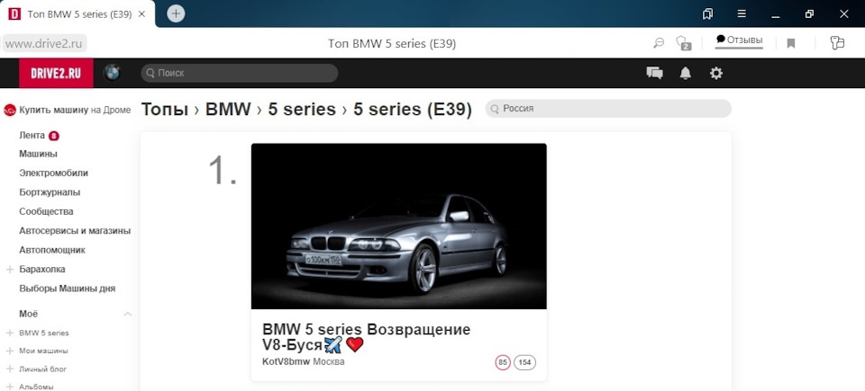Open the messages chat bubbles icon
Screen dimensions: 865x391
click(654, 73)
